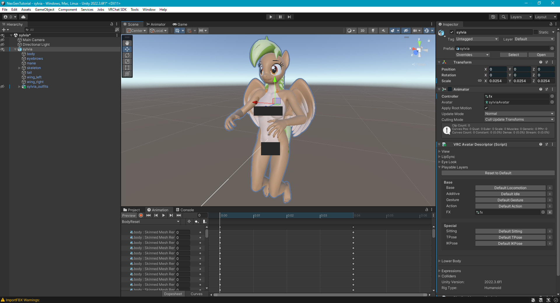Viewport: 560px width, 303px height.
Task: Open Culling Mode dropdown
Action: [x=519, y=119]
